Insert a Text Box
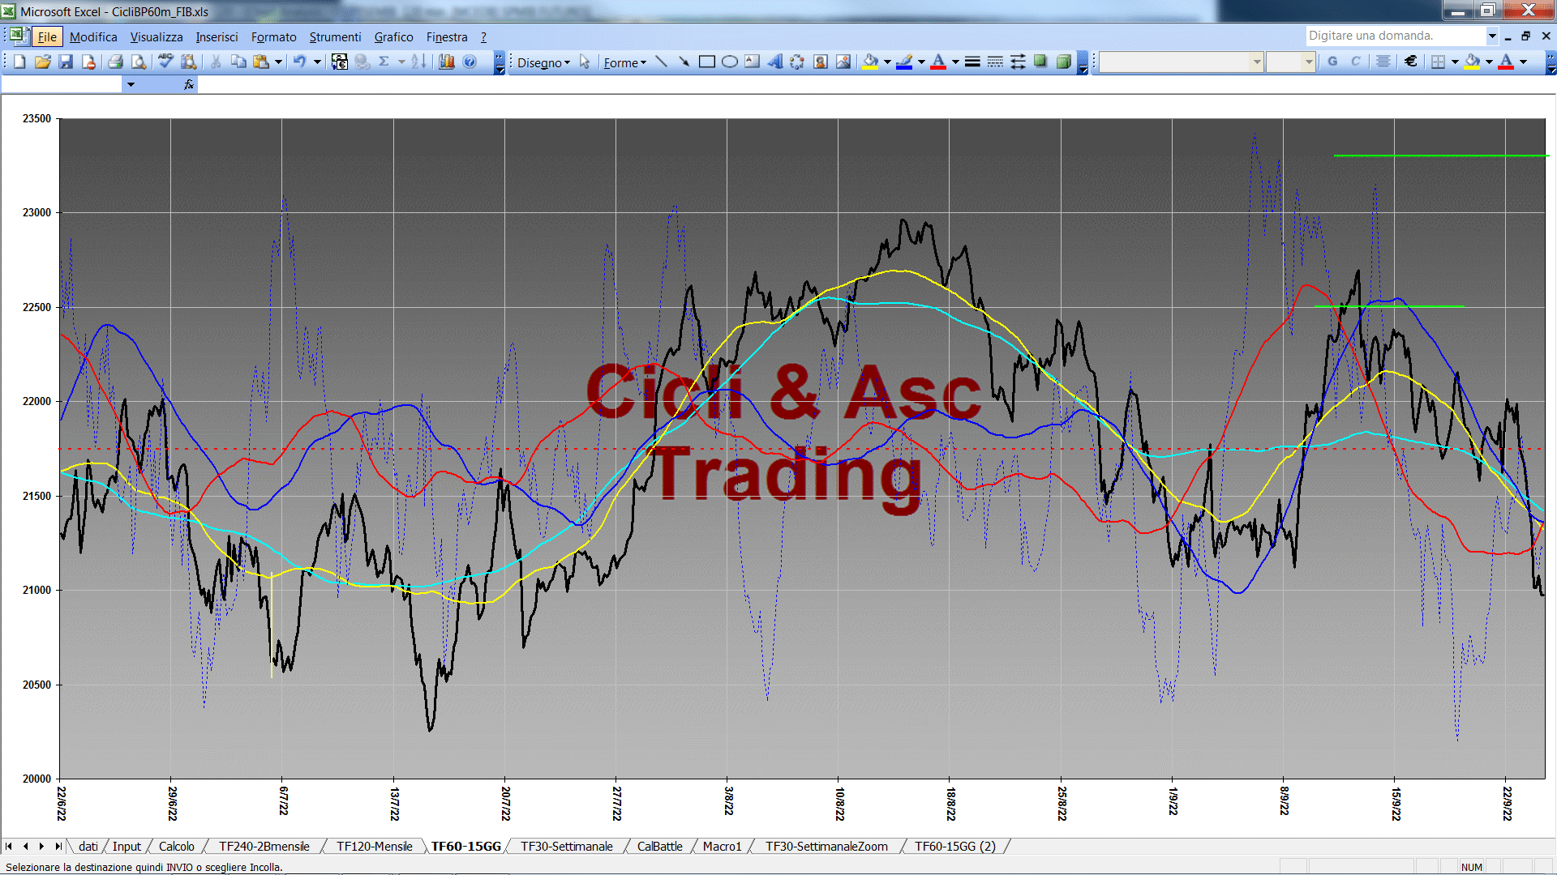This screenshot has height=875, width=1557. (x=752, y=62)
